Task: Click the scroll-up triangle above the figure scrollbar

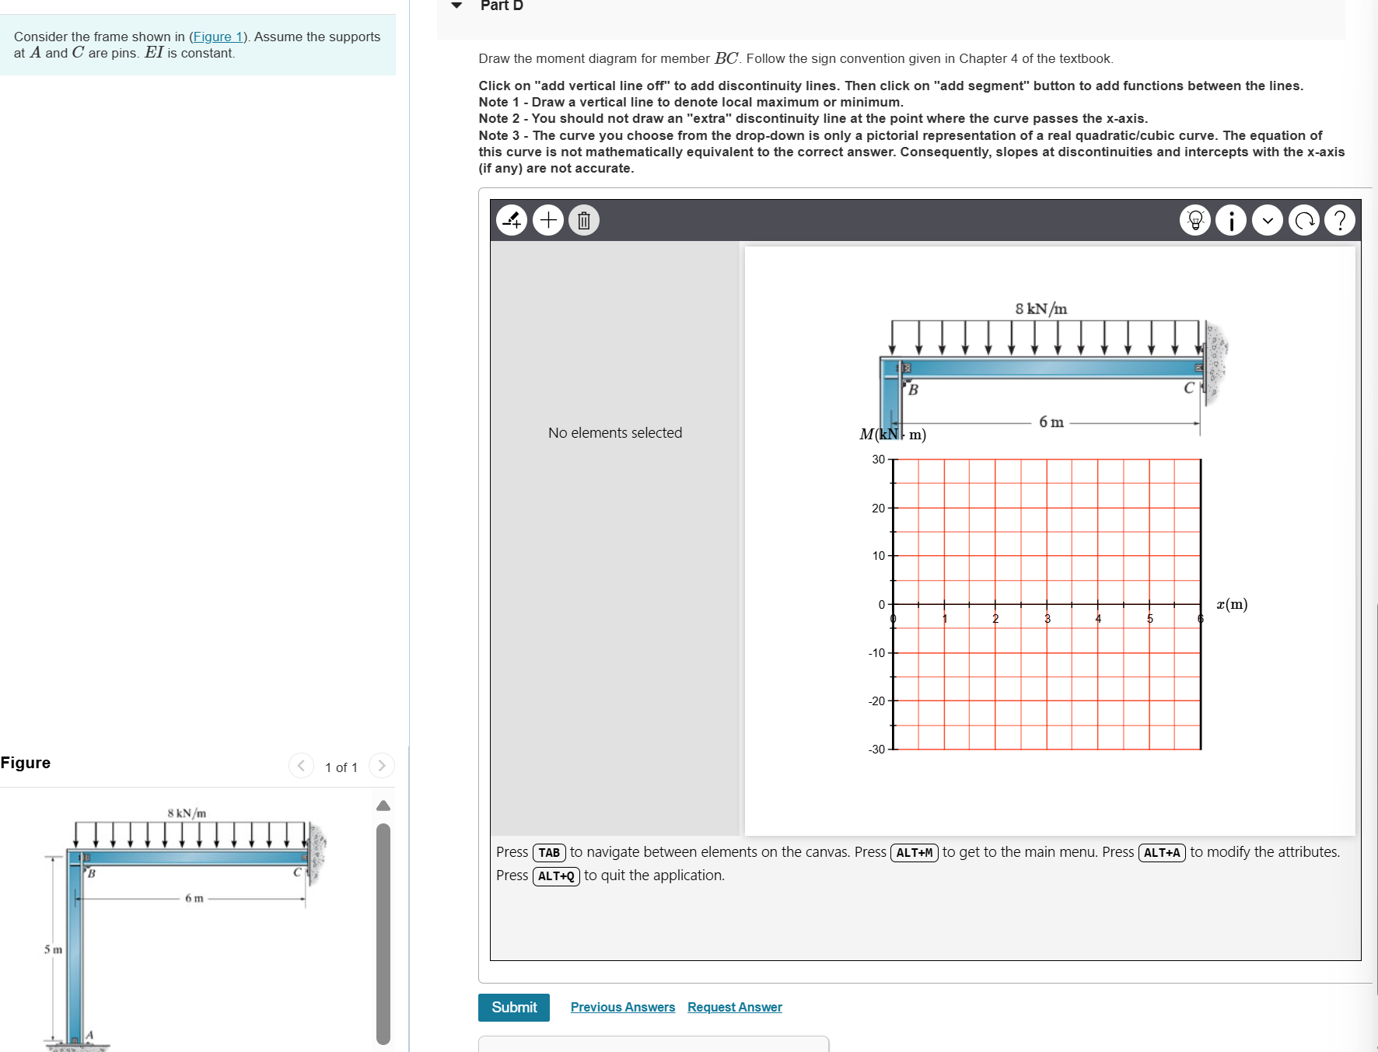Action: pos(383,806)
